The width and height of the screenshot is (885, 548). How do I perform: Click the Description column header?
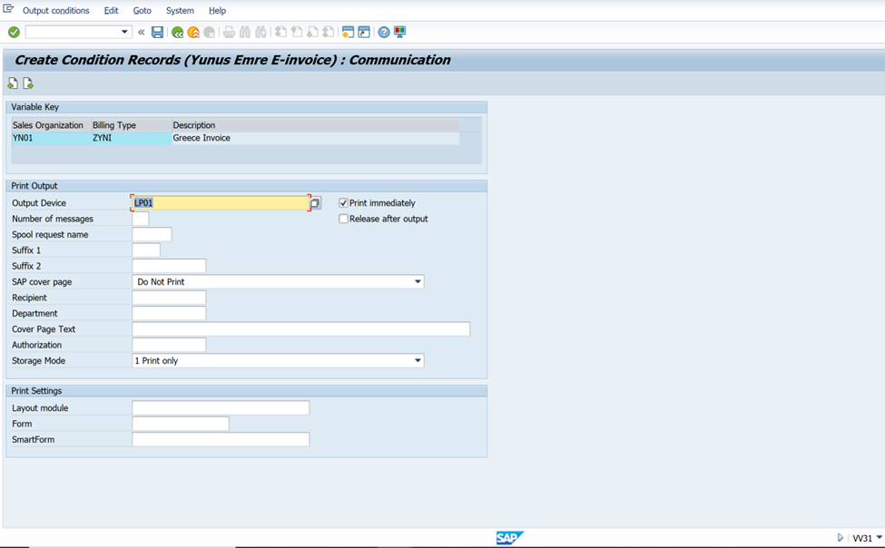click(x=316, y=125)
